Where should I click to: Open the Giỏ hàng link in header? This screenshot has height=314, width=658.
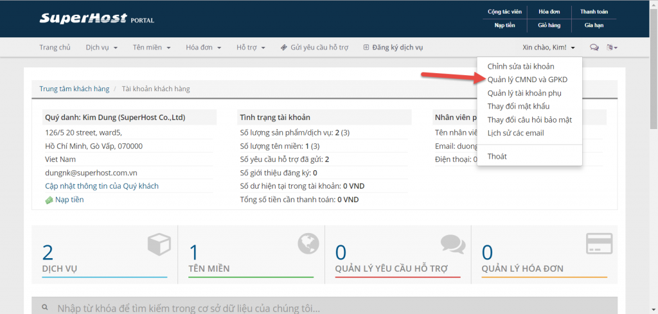click(x=549, y=25)
